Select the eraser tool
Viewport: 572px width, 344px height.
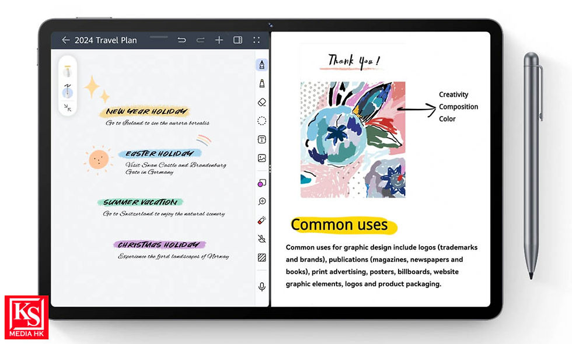tap(261, 102)
